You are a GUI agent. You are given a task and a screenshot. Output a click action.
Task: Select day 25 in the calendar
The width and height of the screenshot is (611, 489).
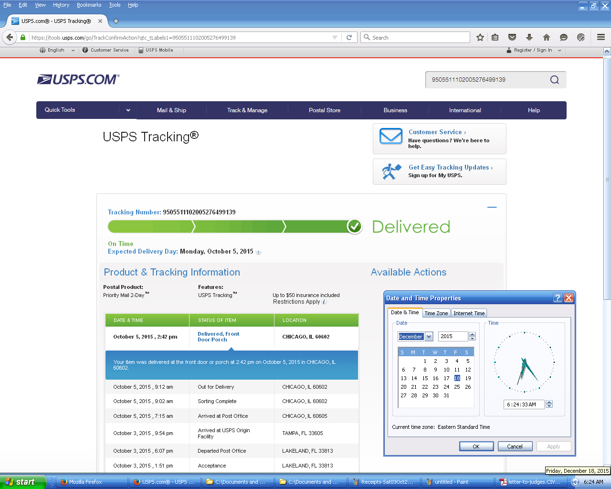457,387
